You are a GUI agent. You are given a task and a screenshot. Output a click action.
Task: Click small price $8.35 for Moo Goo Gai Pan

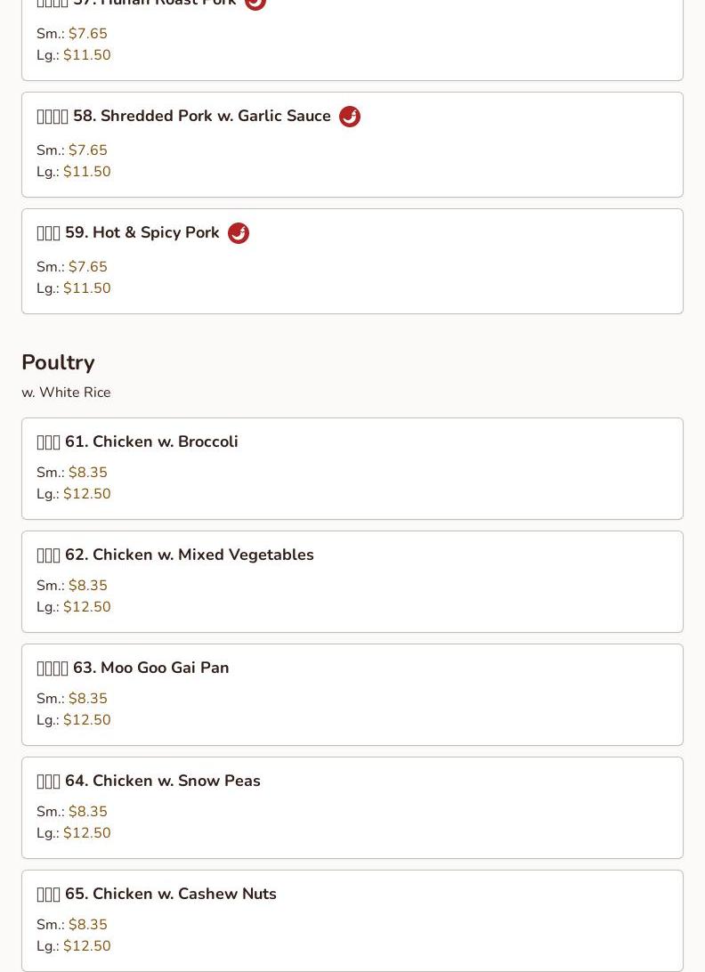pyautogui.click(x=87, y=699)
